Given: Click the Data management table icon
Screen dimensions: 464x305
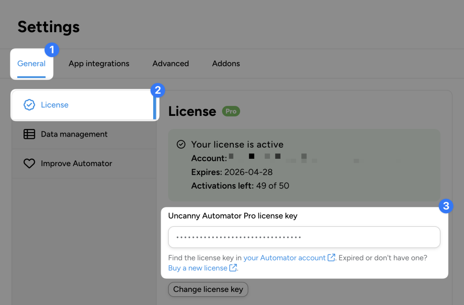Looking at the screenshot, I should (29, 134).
